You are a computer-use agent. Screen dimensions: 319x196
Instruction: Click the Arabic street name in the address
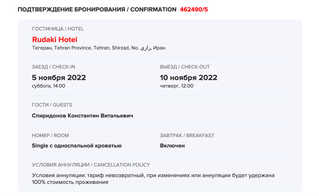click(x=145, y=48)
